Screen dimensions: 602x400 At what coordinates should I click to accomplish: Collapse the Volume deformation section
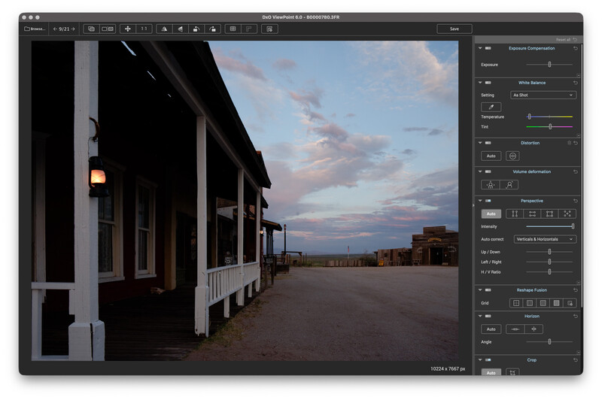(x=480, y=171)
